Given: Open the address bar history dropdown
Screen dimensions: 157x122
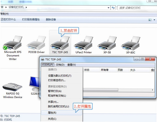Looking at the screenshot, I should point(108,8).
